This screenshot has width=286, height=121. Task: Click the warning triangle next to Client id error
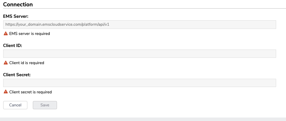6,63
